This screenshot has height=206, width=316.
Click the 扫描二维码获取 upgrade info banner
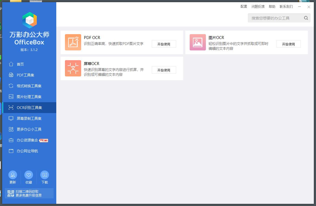click(x=29, y=193)
